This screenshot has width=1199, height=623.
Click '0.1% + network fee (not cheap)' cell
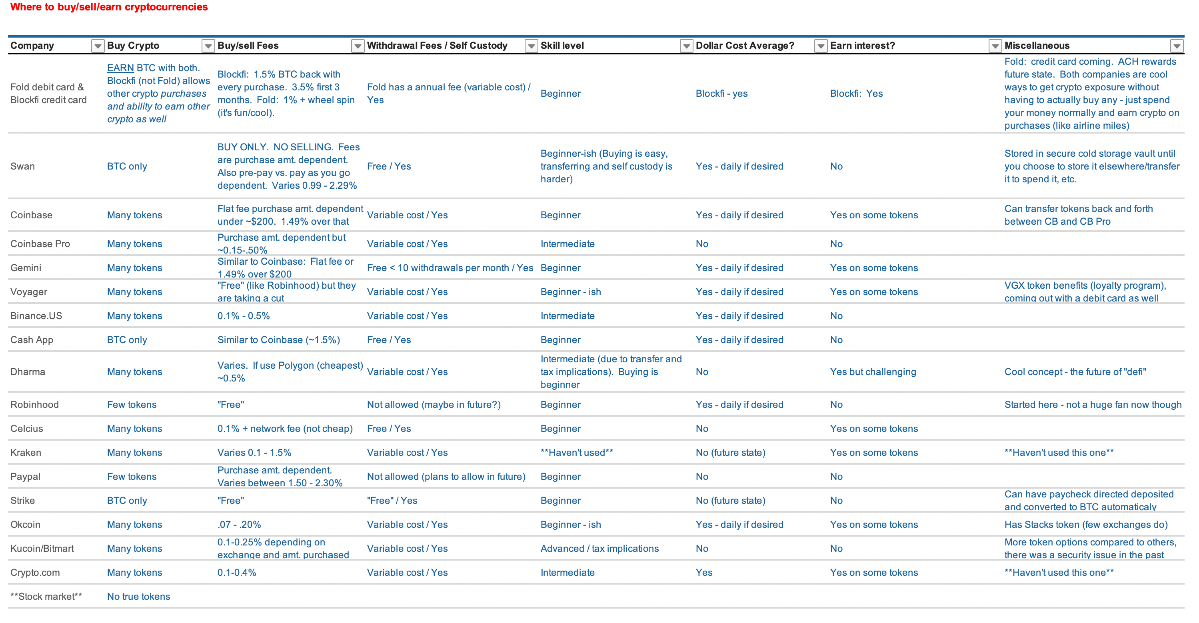point(285,429)
